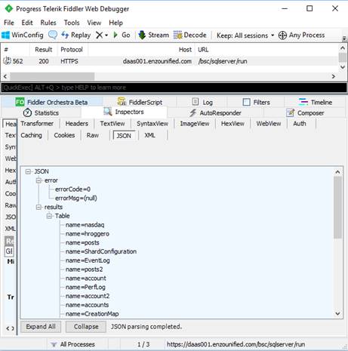The height and width of the screenshot is (351, 348).
Task: Click the Timeline bars icon
Action: (303, 102)
